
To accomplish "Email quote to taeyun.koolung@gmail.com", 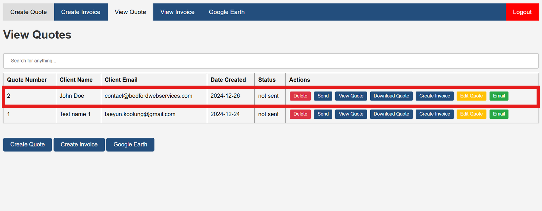I will (499, 114).
